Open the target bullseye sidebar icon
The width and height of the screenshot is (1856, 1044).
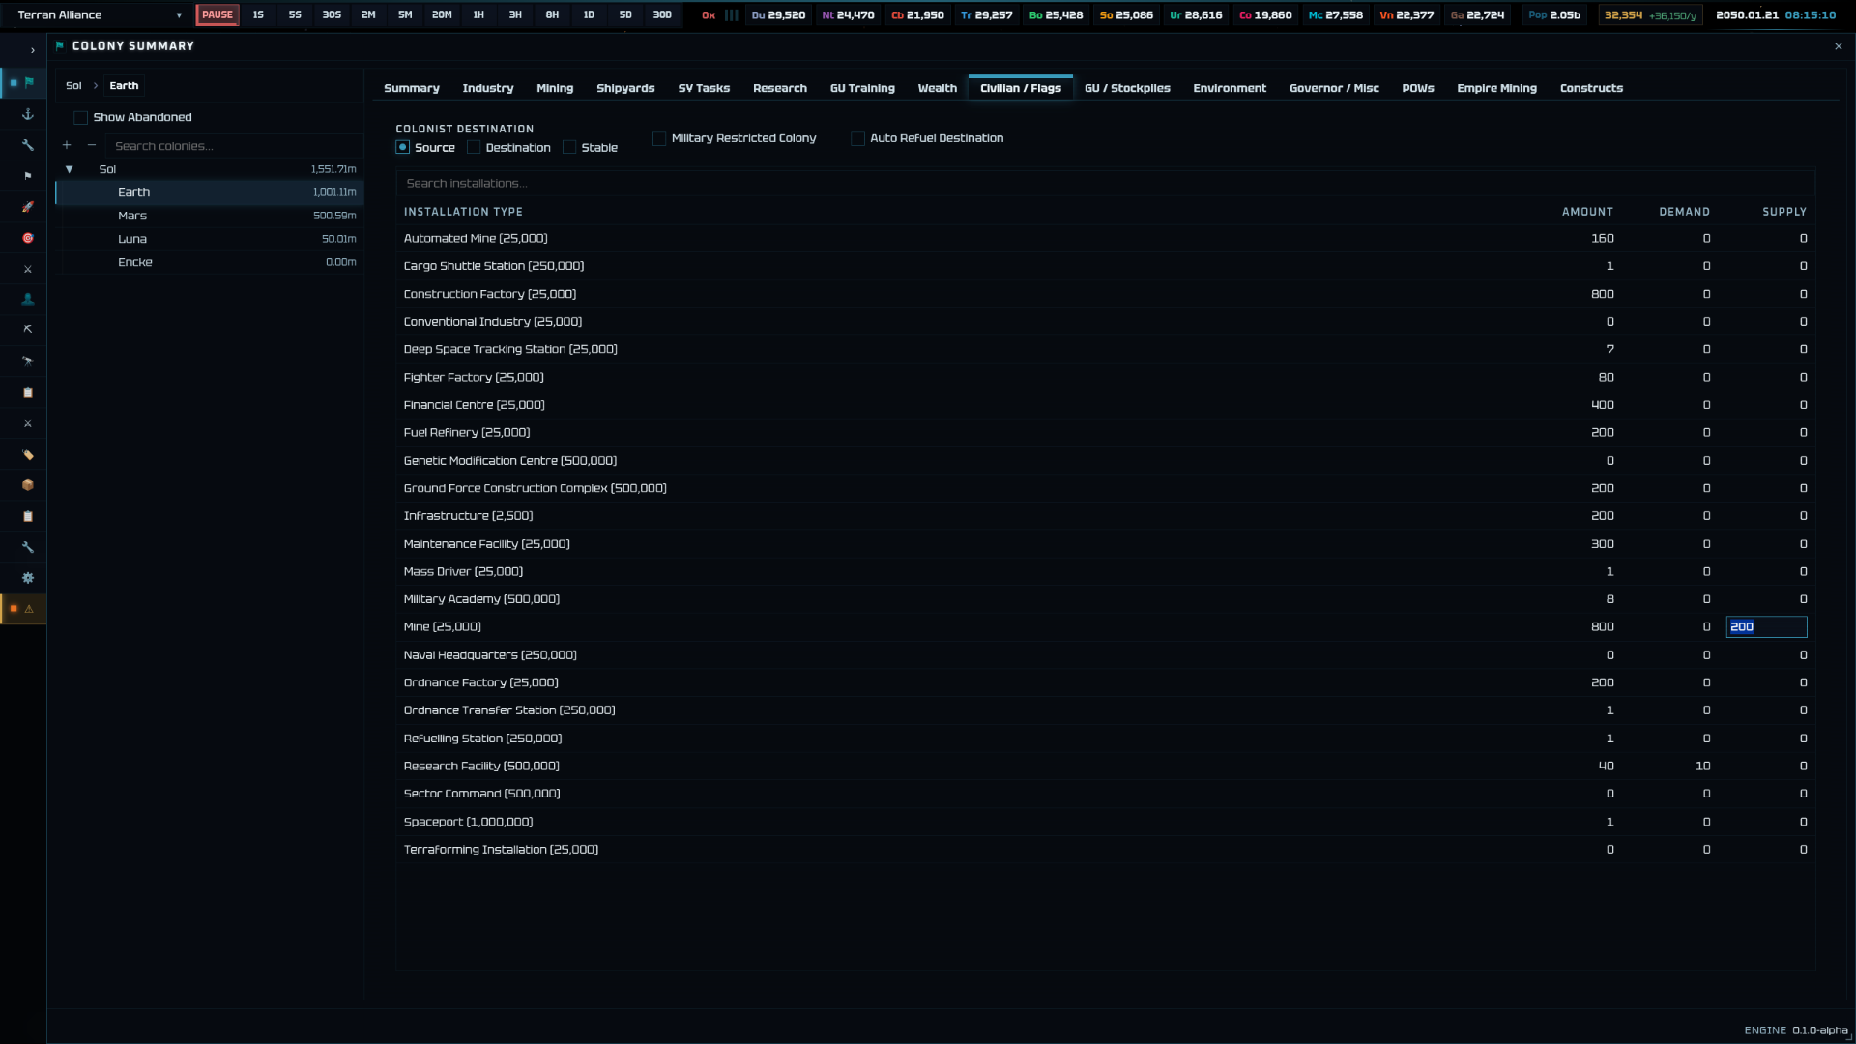pyautogui.click(x=28, y=238)
